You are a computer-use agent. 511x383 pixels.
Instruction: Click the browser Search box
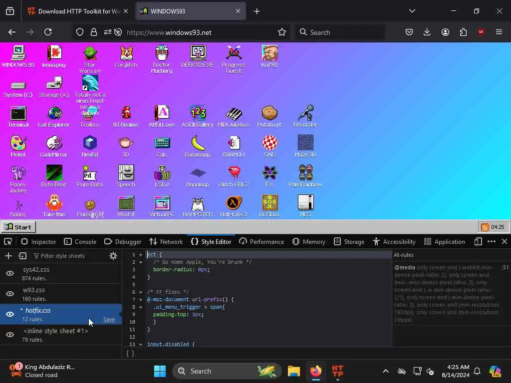click(x=340, y=32)
